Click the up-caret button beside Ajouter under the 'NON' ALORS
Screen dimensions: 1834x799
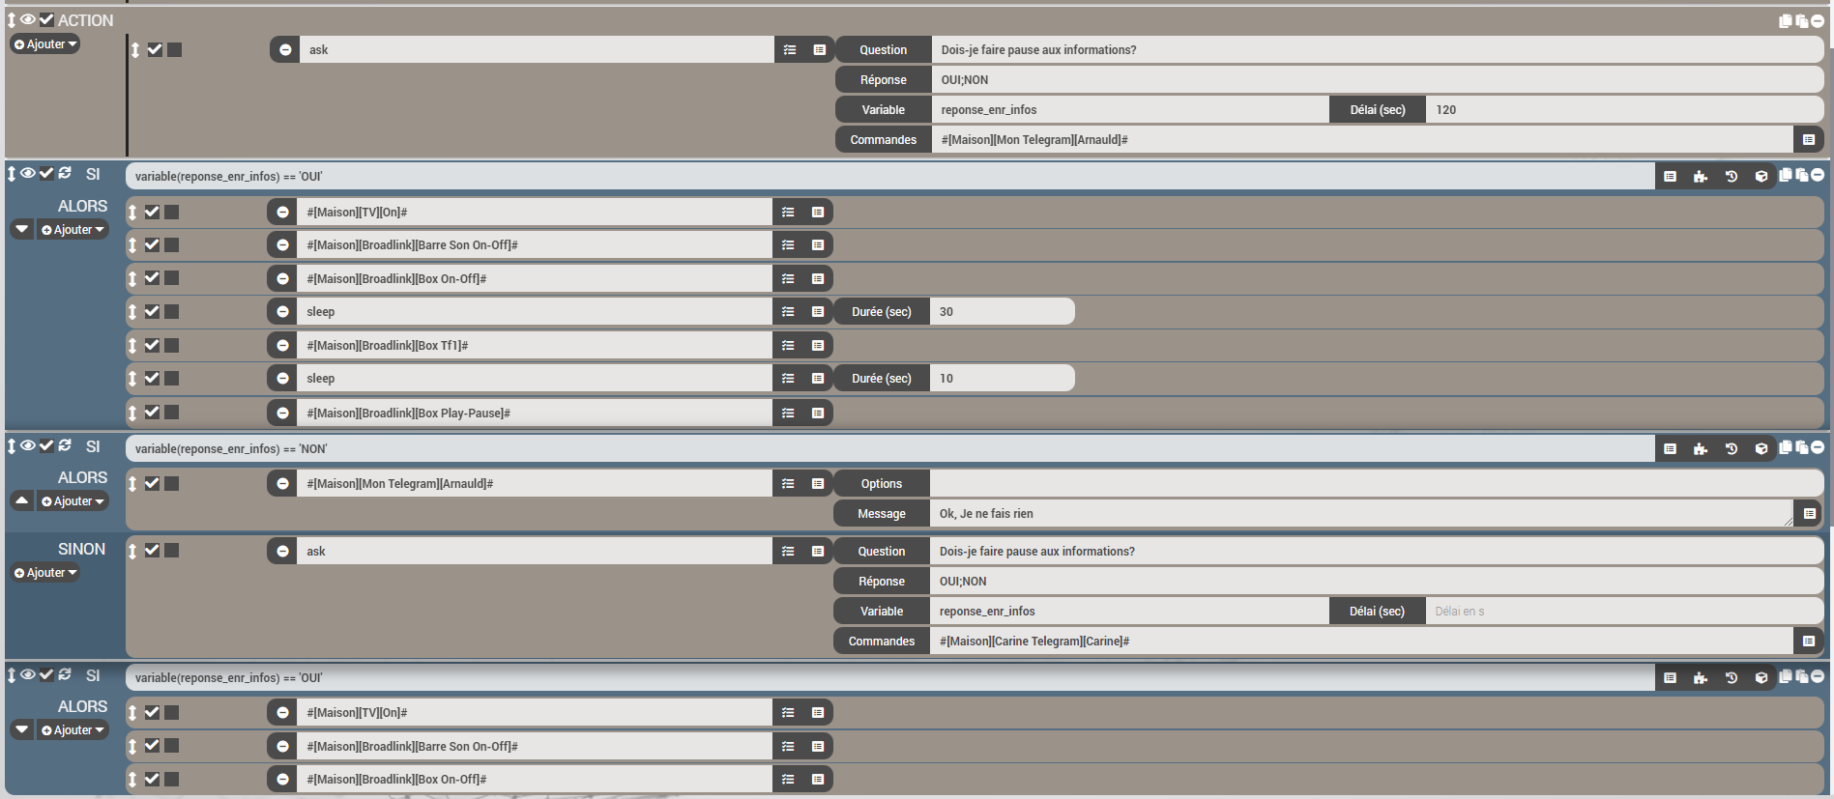[21, 500]
